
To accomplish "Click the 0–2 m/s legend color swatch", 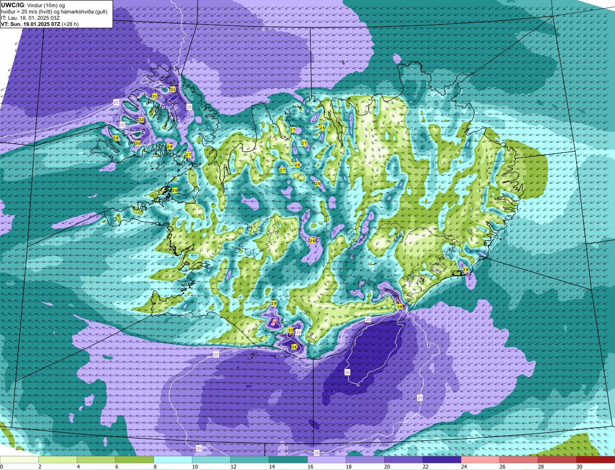I will (x=19, y=460).
